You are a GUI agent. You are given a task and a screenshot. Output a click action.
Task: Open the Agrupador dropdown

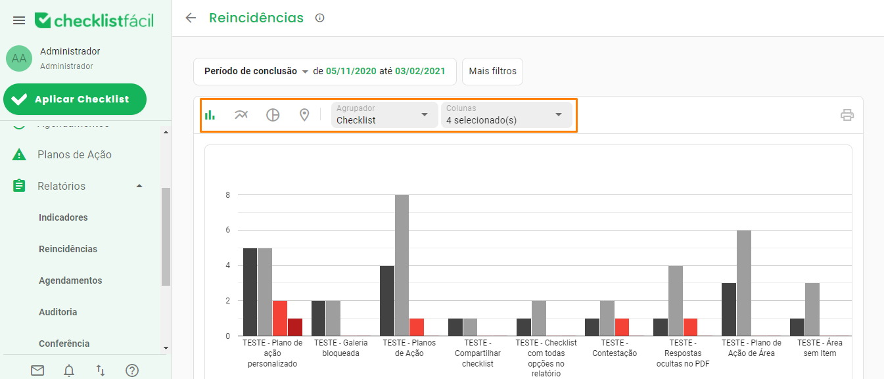pyautogui.click(x=384, y=114)
